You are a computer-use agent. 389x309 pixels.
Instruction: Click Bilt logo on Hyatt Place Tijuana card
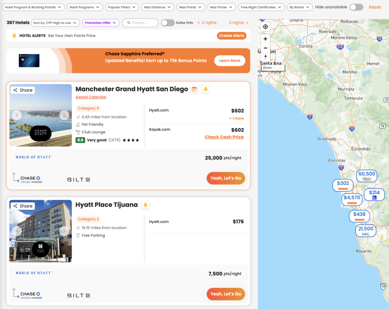click(x=79, y=295)
